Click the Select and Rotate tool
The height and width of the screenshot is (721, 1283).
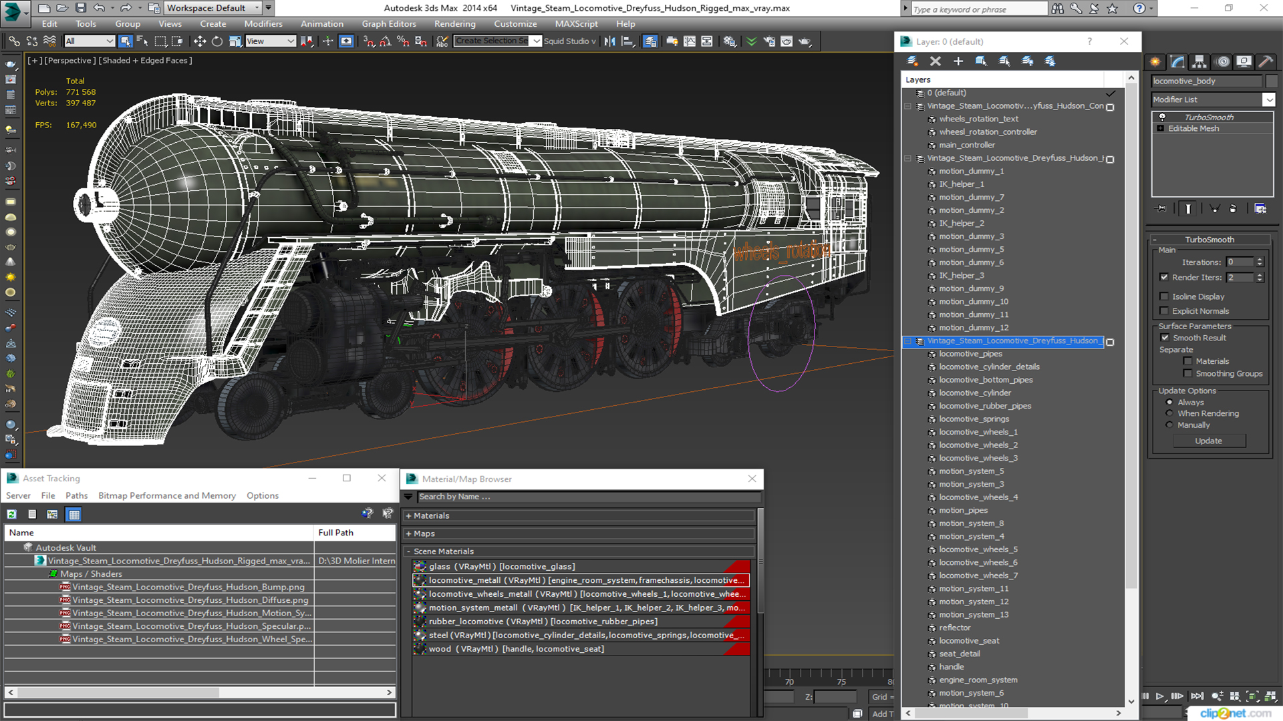coord(217,41)
